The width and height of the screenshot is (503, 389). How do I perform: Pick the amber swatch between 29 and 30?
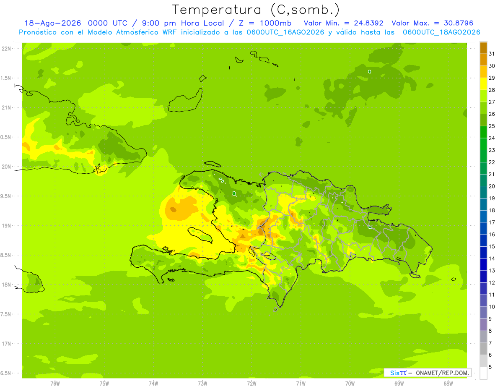(x=483, y=72)
